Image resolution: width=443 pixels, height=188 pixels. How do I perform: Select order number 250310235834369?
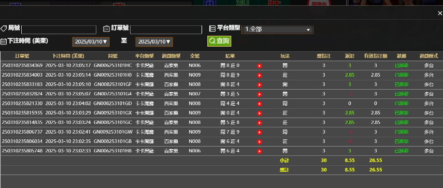[22, 65]
